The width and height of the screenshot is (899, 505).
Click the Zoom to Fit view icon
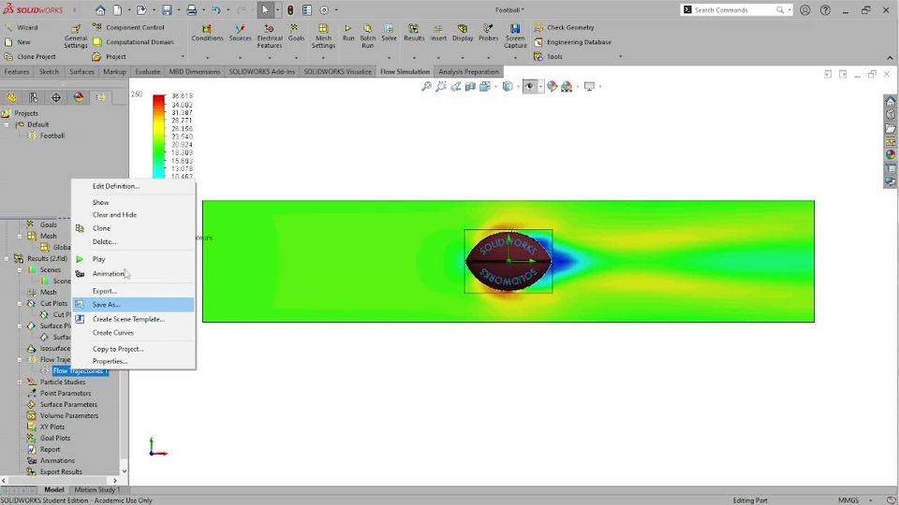pyautogui.click(x=426, y=86)
